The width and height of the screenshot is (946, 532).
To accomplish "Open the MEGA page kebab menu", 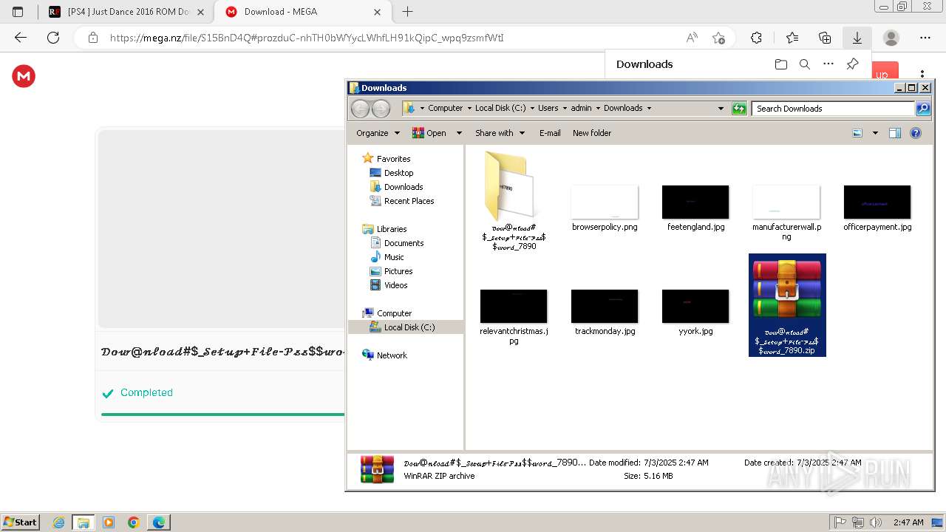I will pyautogui.click(x=922, y=74).
